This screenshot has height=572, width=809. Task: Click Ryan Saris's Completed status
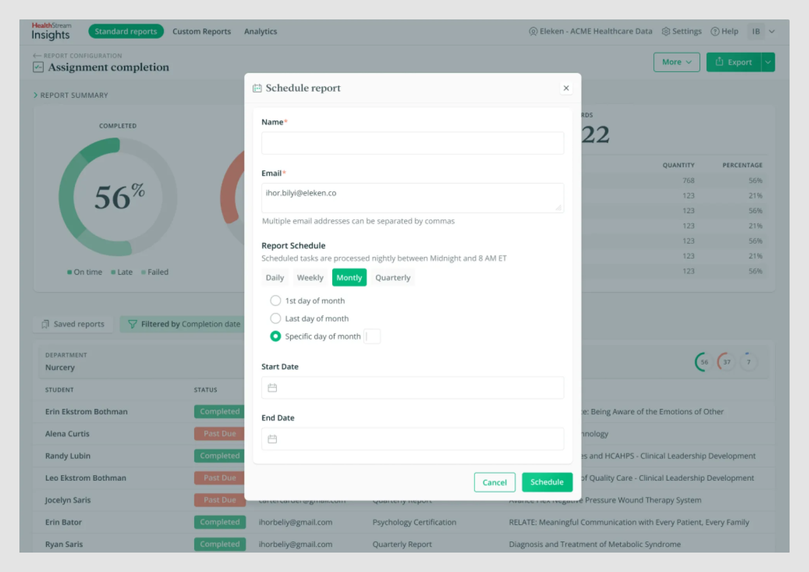(x=220, y=544)
